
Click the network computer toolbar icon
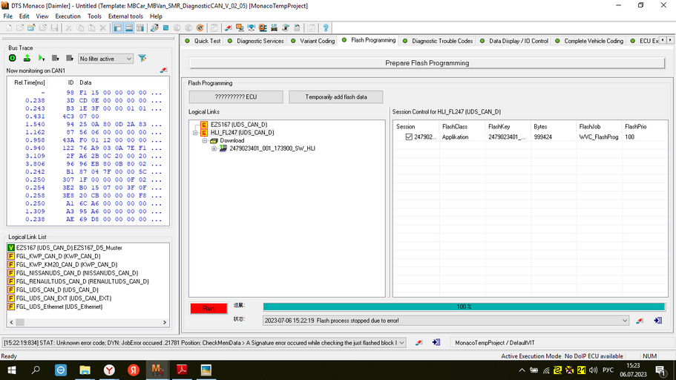252,28
